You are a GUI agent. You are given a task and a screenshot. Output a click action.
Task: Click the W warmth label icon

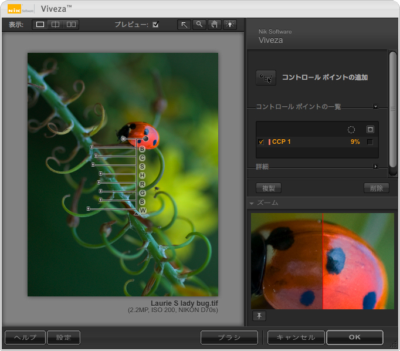143,211
